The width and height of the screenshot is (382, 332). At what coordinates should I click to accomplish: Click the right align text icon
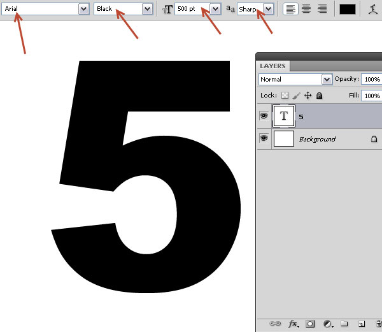322,10
